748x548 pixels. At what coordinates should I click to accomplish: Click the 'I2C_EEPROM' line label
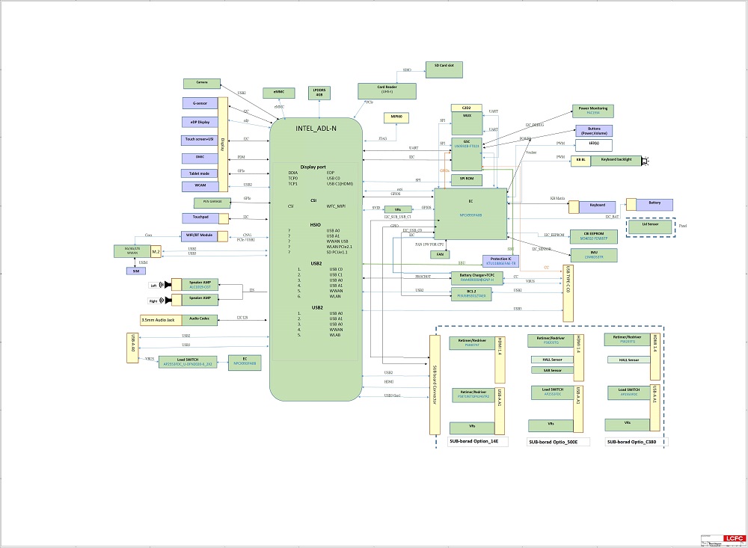[554, 235]
